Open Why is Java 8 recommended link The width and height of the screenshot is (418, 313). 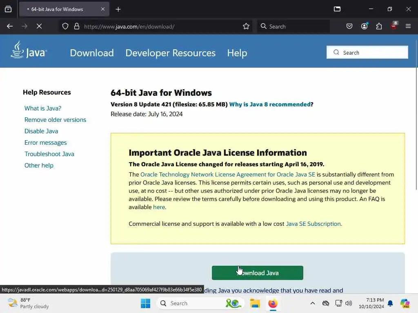point(270,104)
